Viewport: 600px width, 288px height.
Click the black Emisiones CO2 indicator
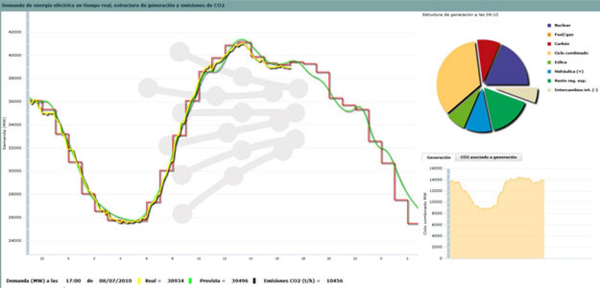point(255,281)
